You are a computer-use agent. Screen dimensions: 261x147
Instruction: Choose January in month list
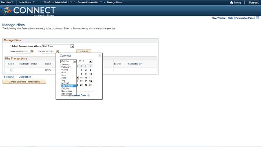69,65
